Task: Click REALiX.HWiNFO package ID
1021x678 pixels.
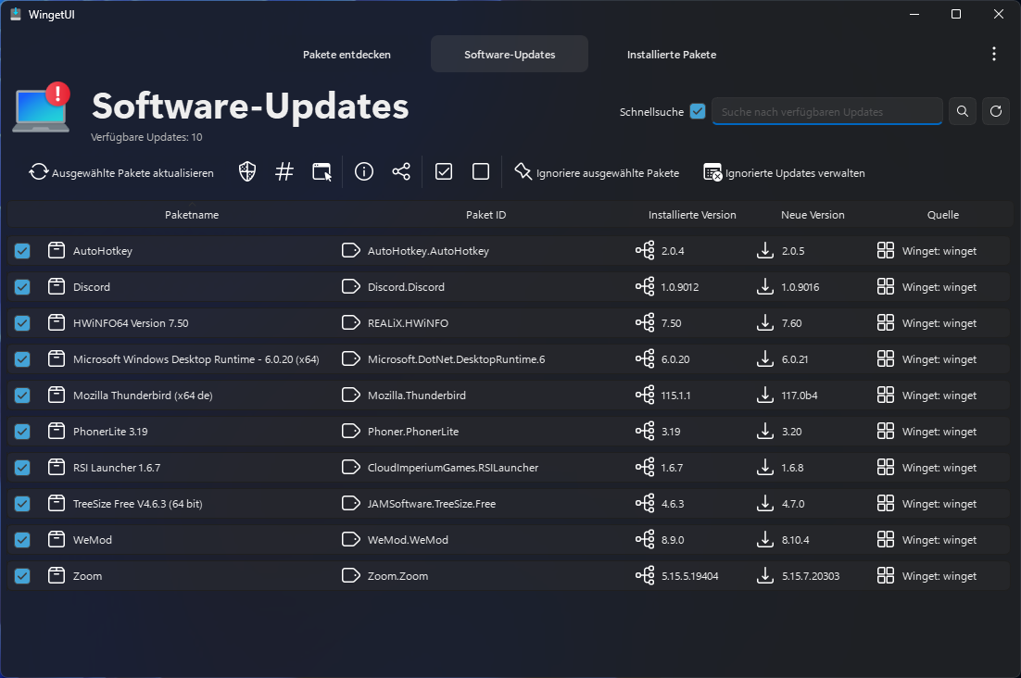Action: (408, 322)
